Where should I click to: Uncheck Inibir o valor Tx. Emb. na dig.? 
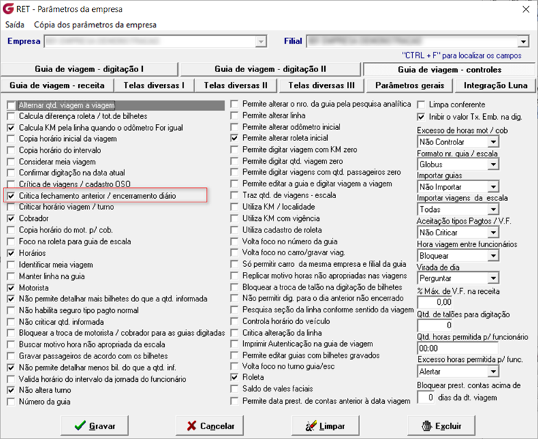pos(421,117)
